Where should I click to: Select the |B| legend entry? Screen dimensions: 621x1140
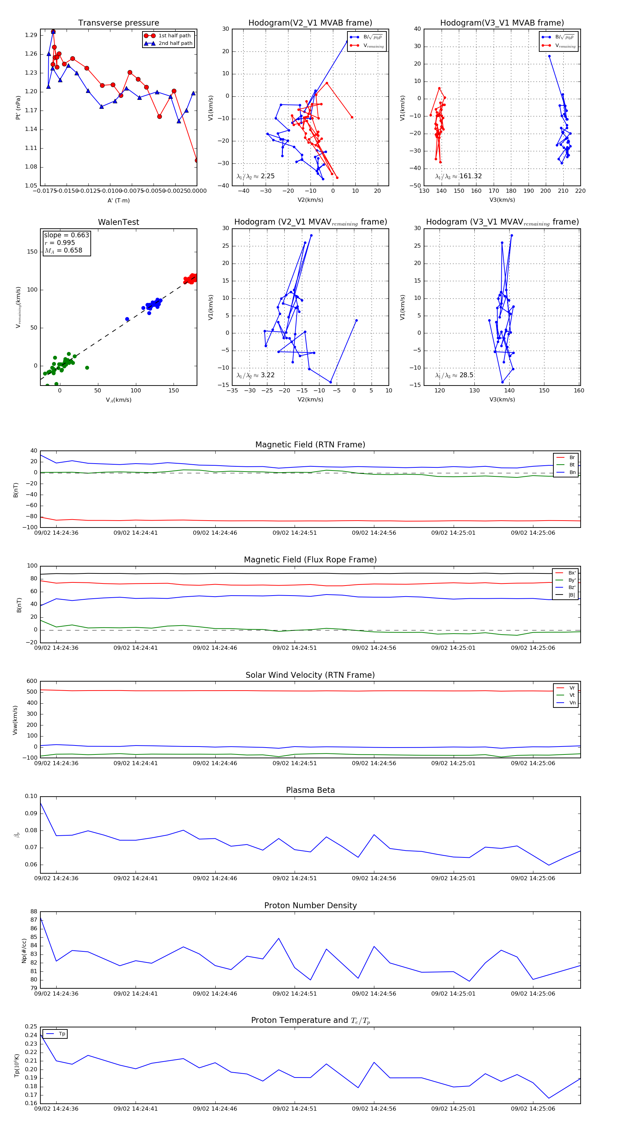(565, 595)
